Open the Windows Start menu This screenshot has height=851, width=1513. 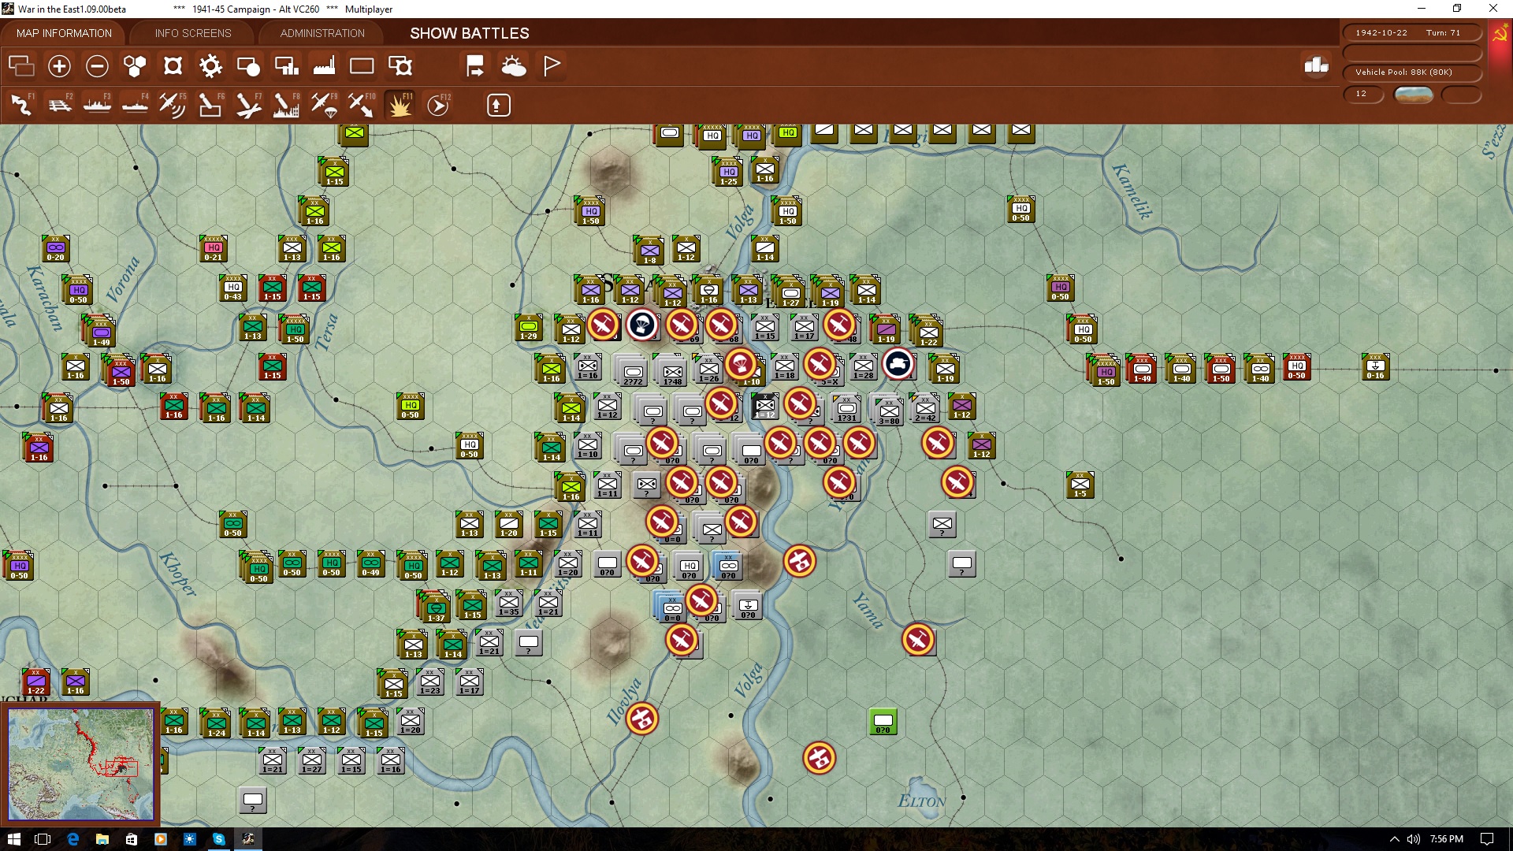13,839
